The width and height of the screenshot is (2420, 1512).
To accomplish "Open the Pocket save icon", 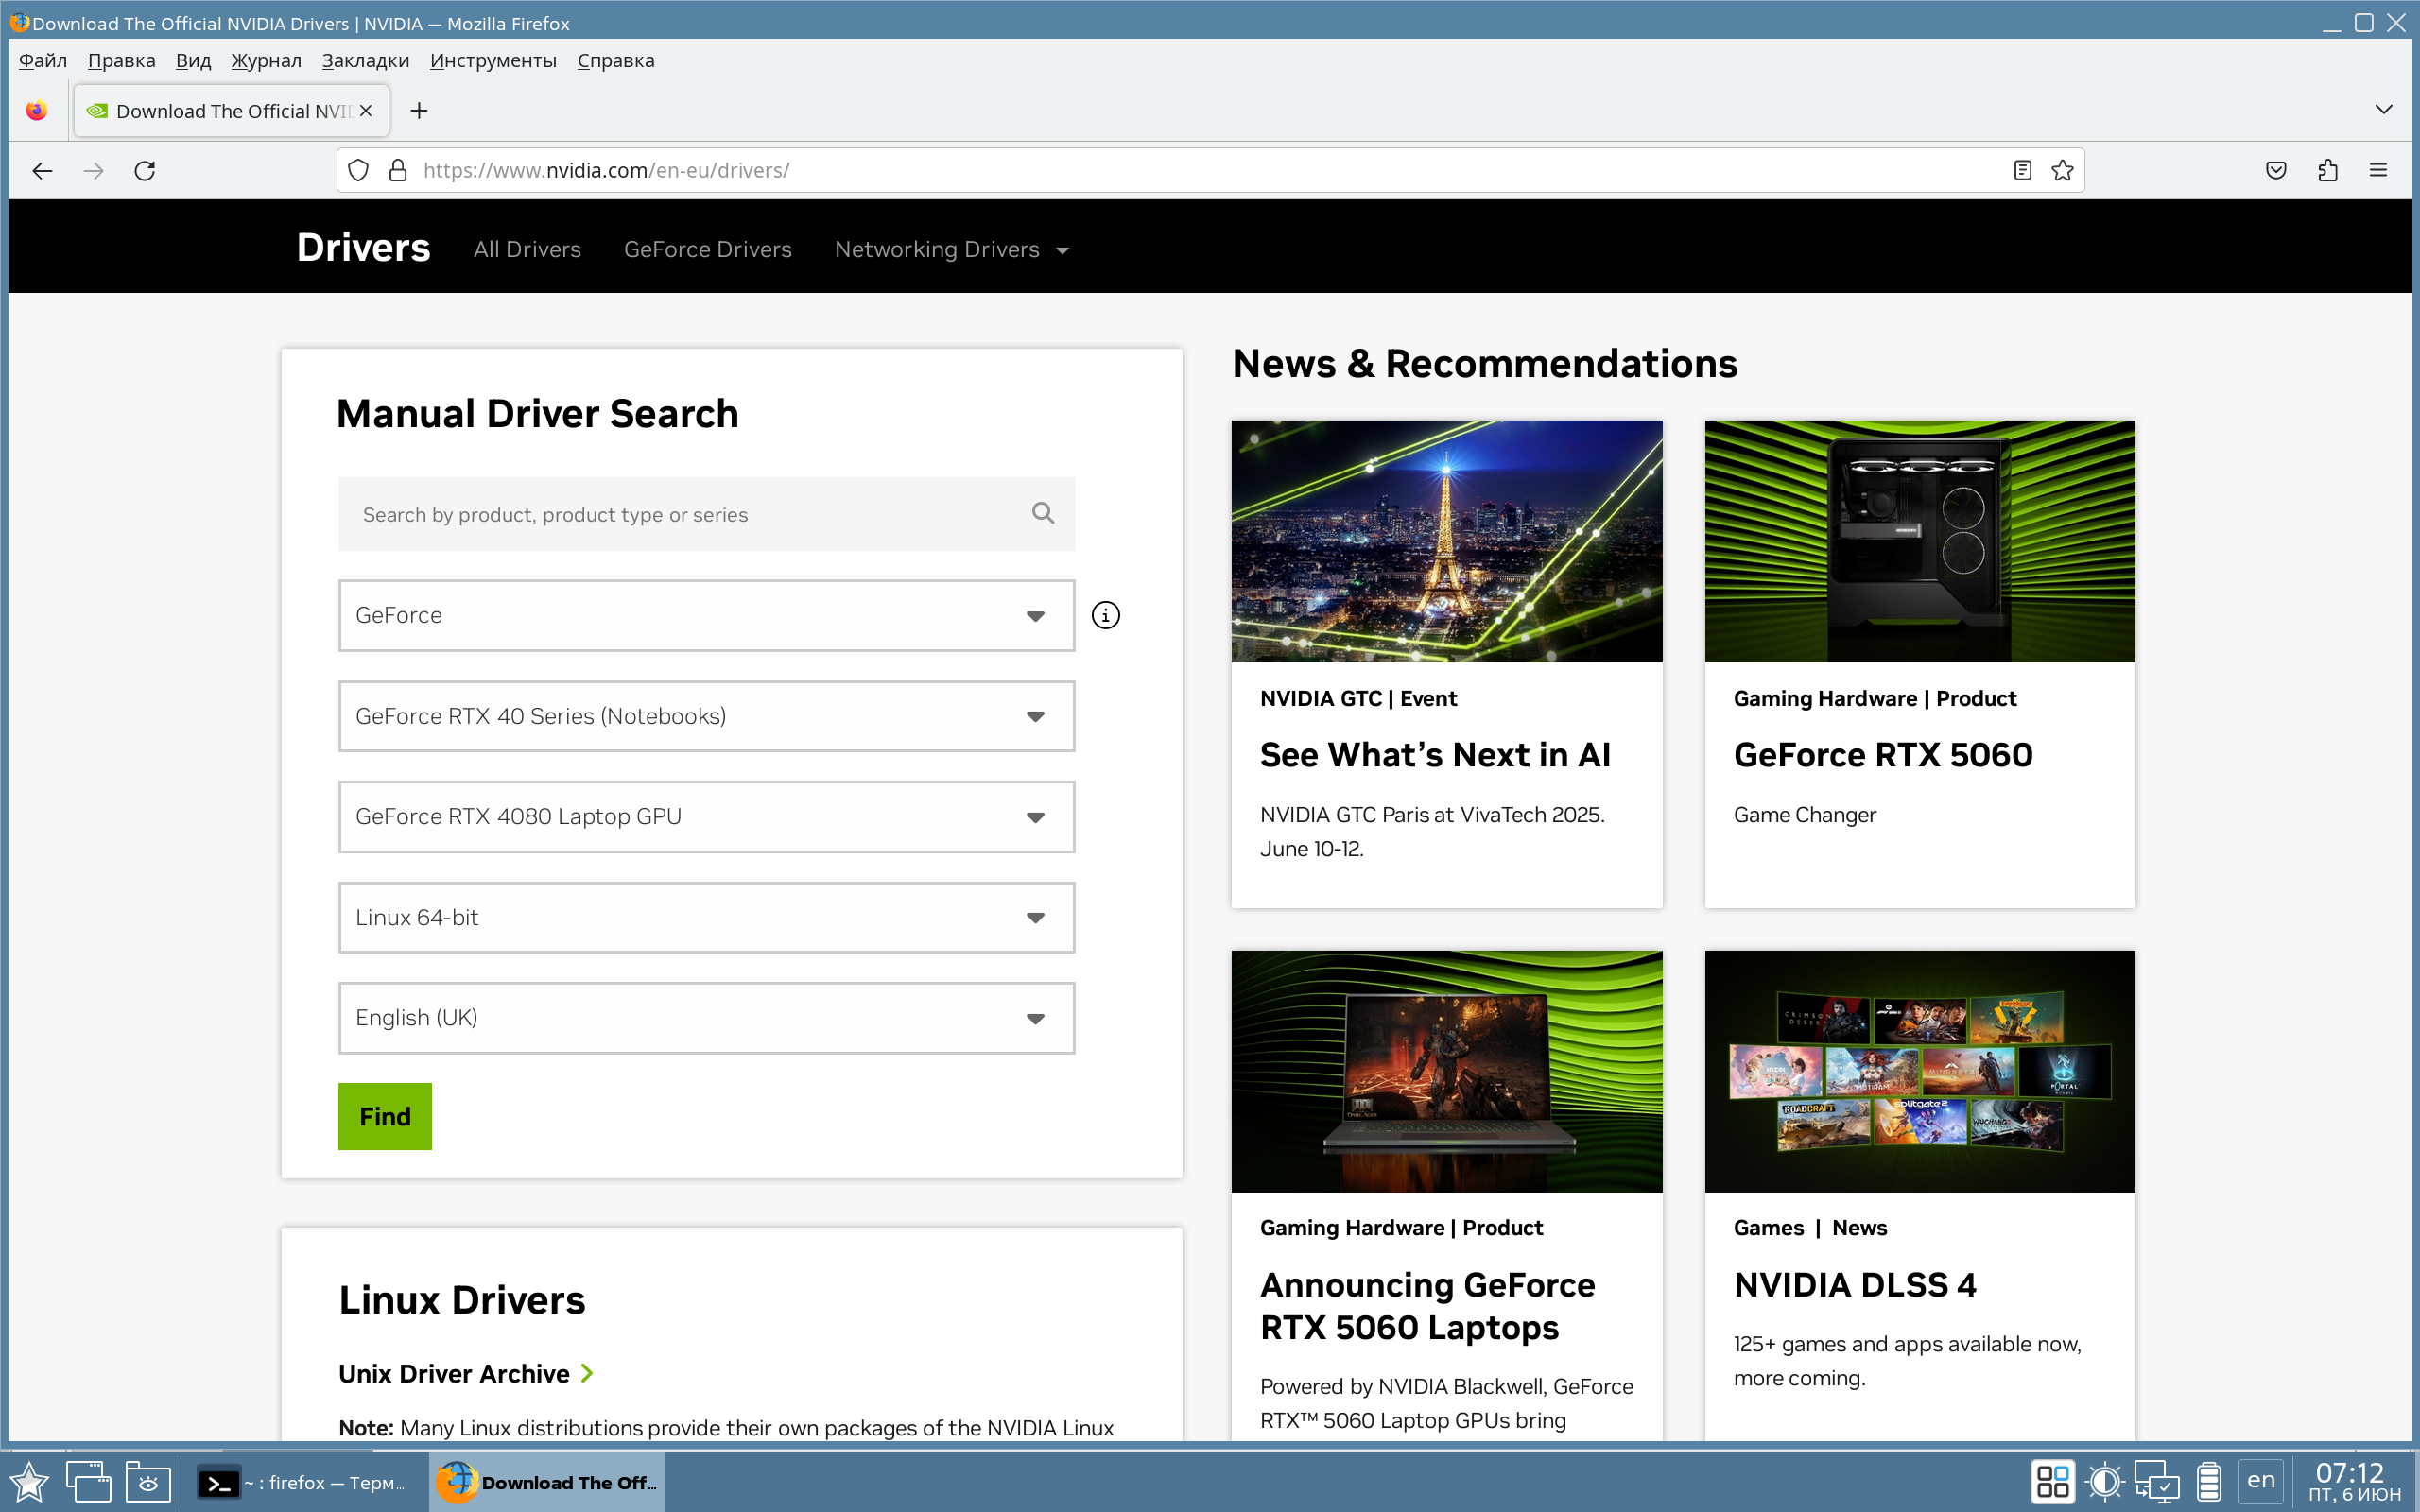I will pos(2276,171).
